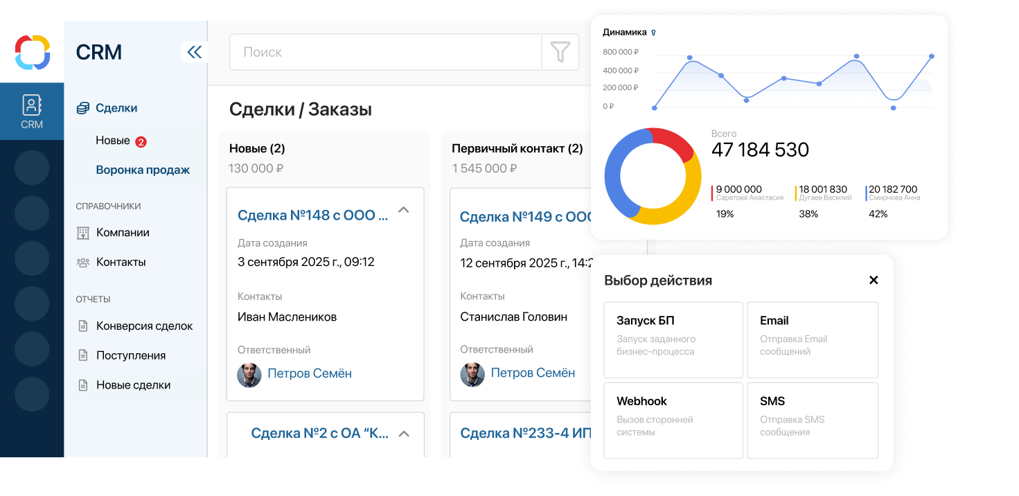
Task: Choose the Запуск БП action
Action: tap(673, 339)
